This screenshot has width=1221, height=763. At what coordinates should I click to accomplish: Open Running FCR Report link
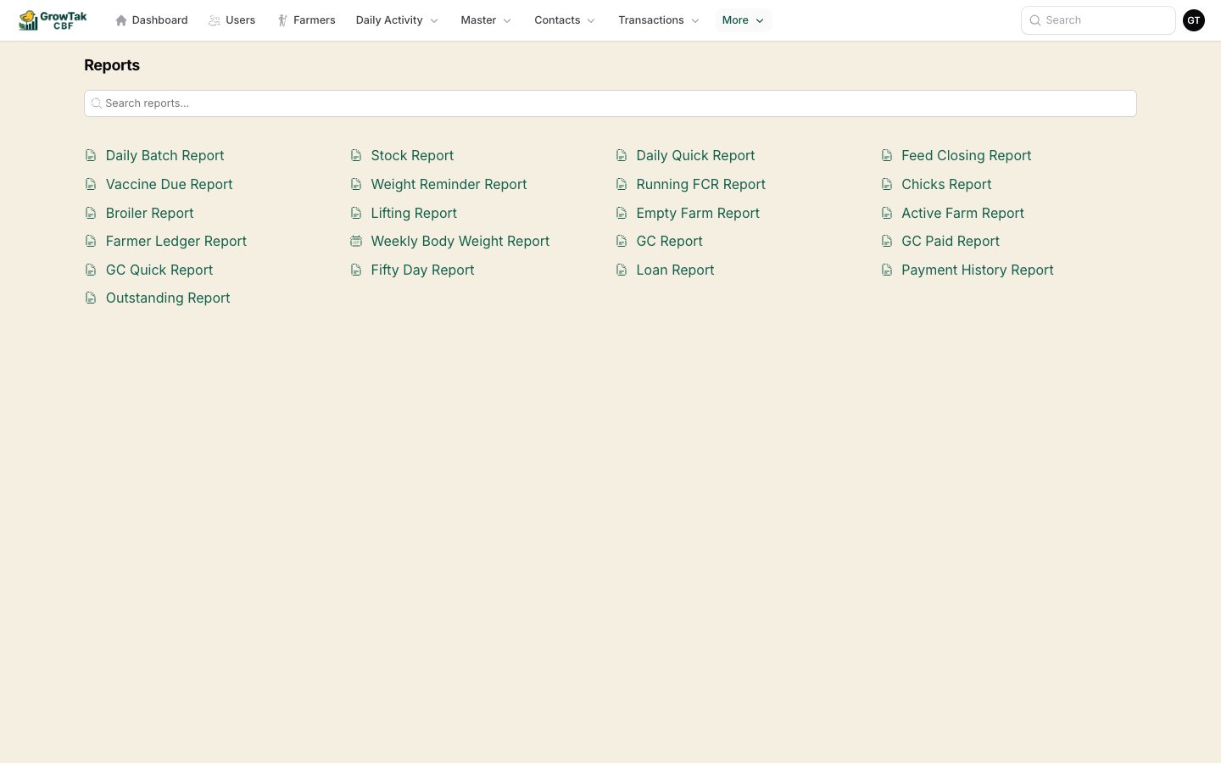(700, 185)
